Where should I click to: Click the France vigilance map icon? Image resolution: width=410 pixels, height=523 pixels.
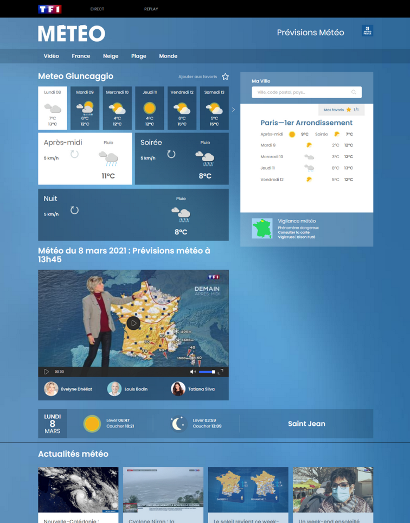262,228
